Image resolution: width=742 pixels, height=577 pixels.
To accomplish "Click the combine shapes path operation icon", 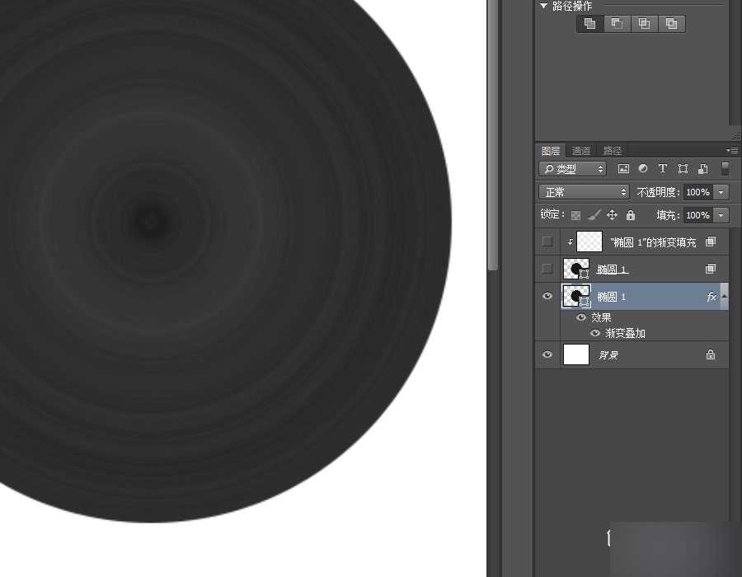I will pyautogui.click(x=589, y=24).
